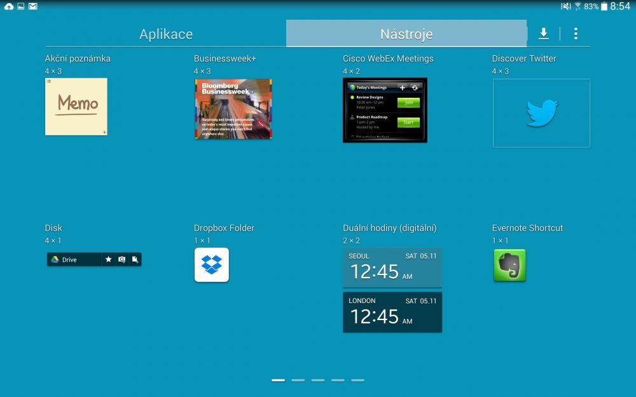Refresh meetings in Cisco WebEx widget
The image size is (636, 397).
point(415,88)
